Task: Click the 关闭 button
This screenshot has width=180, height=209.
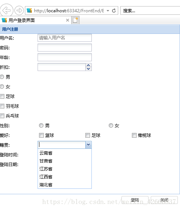Action: (x=164, y=200)
